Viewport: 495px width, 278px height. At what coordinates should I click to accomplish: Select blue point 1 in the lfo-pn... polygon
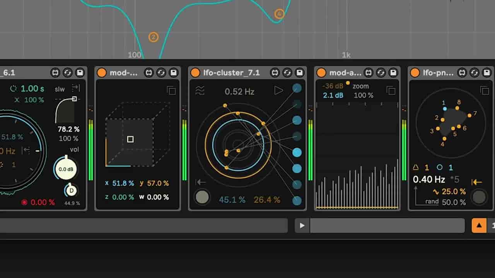[x=445, y=109]
